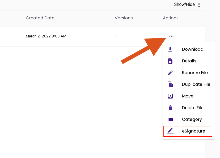Click the Delete File trash icon

[170, 108]
